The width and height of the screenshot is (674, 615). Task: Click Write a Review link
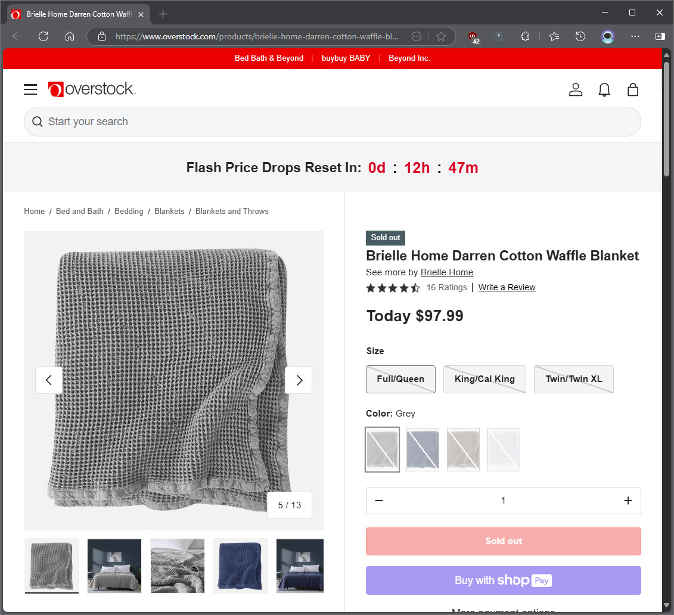(x=507, y=287)
